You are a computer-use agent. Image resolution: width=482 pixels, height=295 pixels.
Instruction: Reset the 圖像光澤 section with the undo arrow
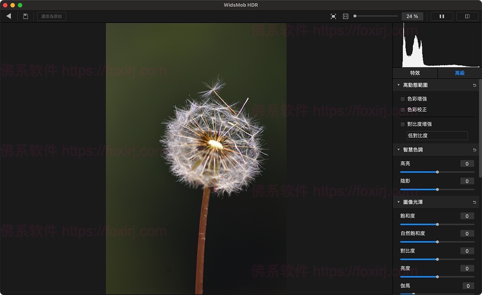tap(474, 202)
